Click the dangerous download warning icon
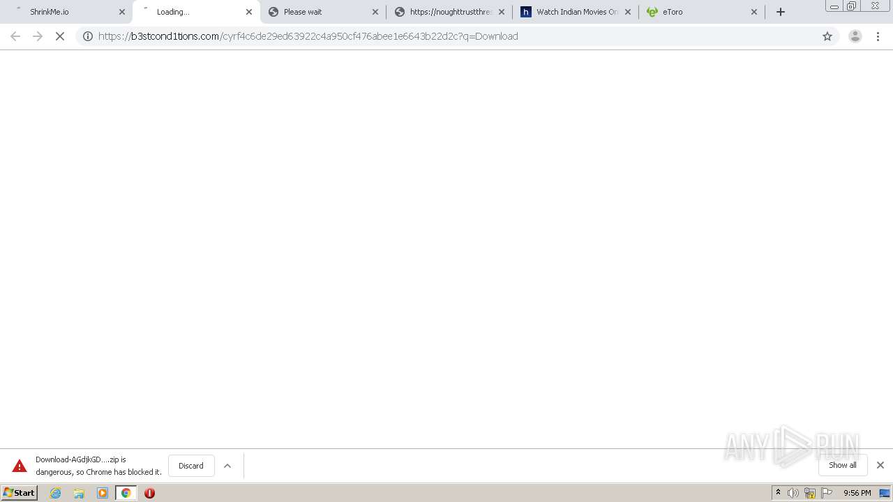 pyautogui.click(x=20, y=466)
